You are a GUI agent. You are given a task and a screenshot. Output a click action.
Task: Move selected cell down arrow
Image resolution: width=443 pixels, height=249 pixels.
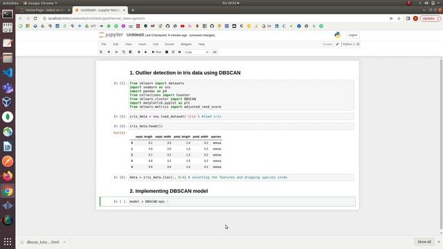[x=146, y=53]
